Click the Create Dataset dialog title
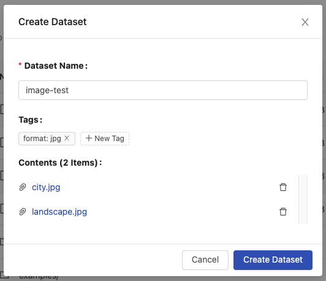326x281 pixels. (53, 22)
